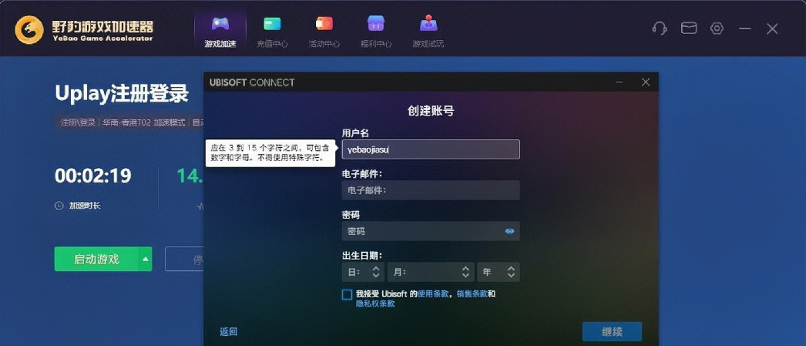
Task: Click the blue 继续 continue button
Action: (x=612, y=332)
